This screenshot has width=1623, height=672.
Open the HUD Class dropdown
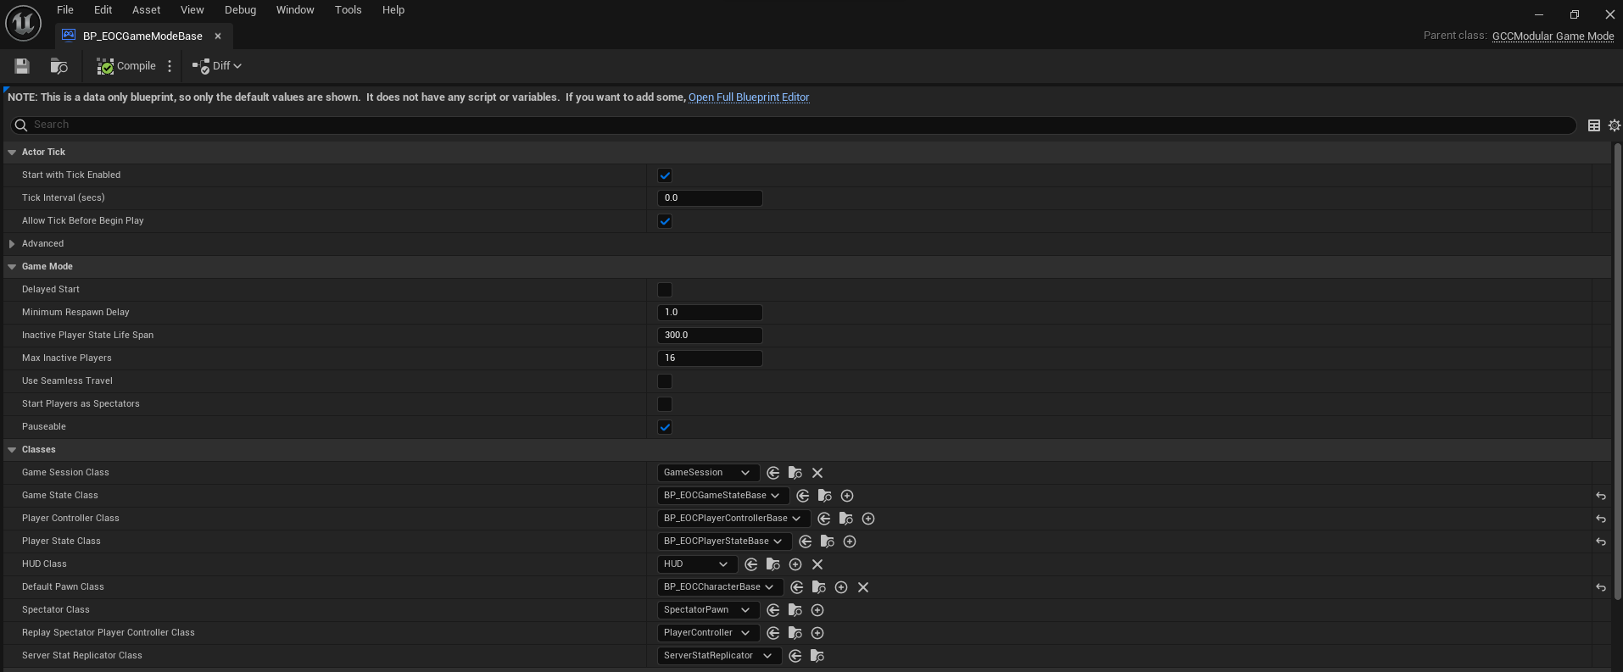(695, 564)
